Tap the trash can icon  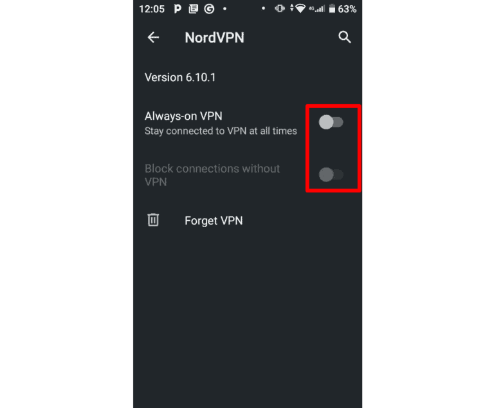[153, 219]
